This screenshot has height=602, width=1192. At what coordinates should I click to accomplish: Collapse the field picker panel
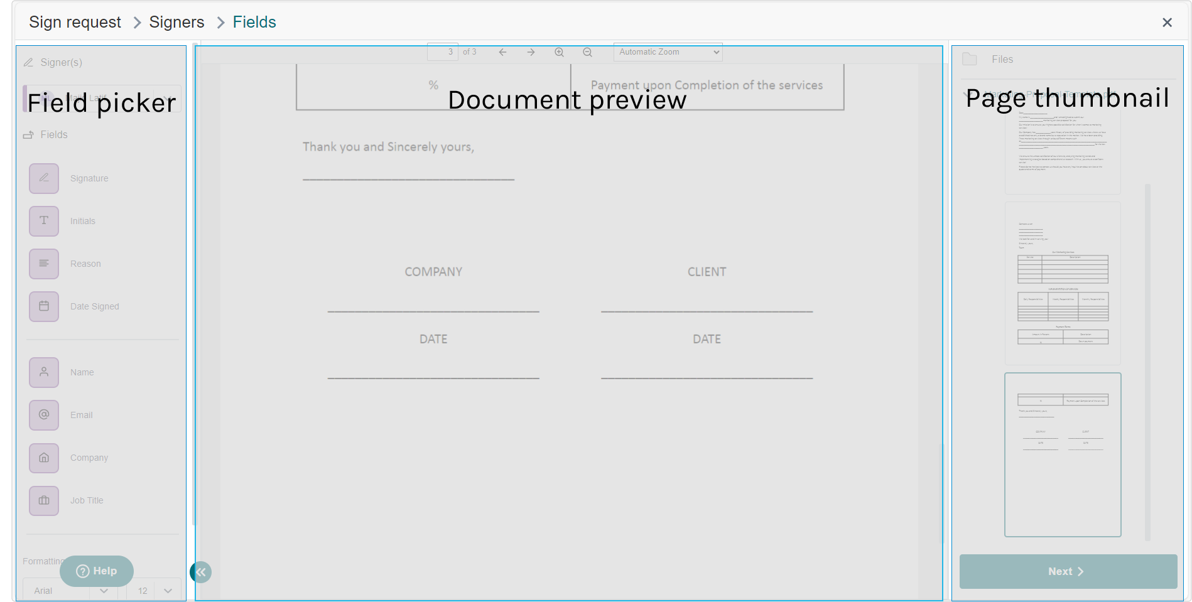coord(201,572)
